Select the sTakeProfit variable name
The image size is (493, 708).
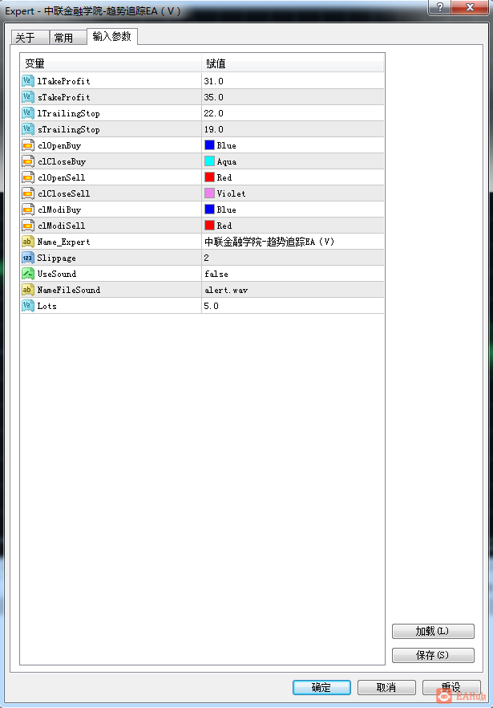click(63, 97)
